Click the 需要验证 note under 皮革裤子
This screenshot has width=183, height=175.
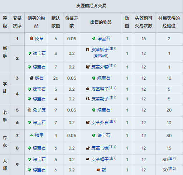click(x=101, y=56)
